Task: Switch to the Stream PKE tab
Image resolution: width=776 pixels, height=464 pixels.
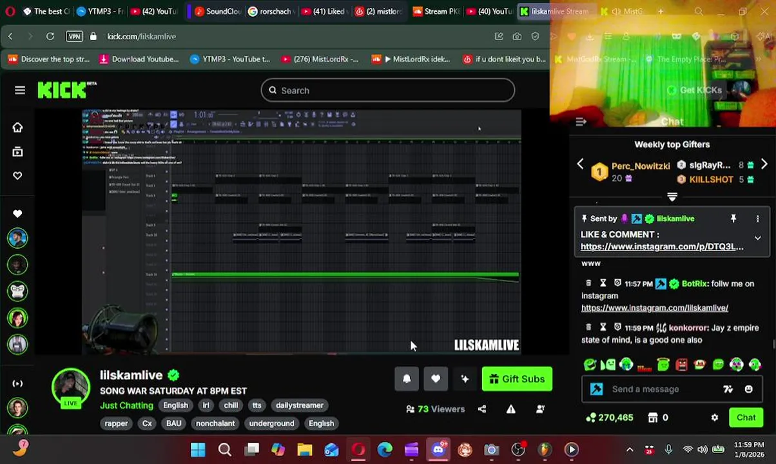Action: (x=436, y=11)
